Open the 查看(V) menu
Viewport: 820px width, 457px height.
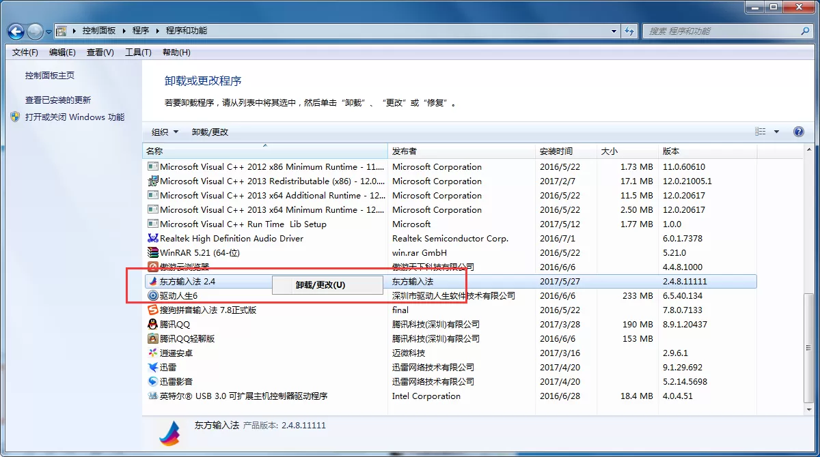pos(100,53)
